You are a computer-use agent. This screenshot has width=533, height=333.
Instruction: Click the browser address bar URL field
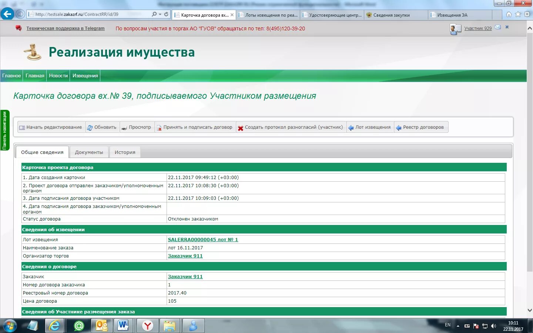point(89,14)
